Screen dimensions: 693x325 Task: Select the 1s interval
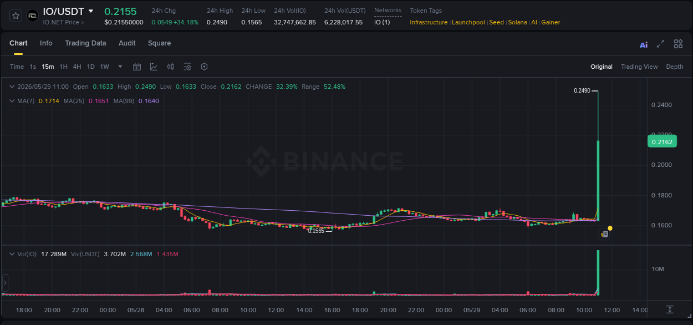pos(33,67)
